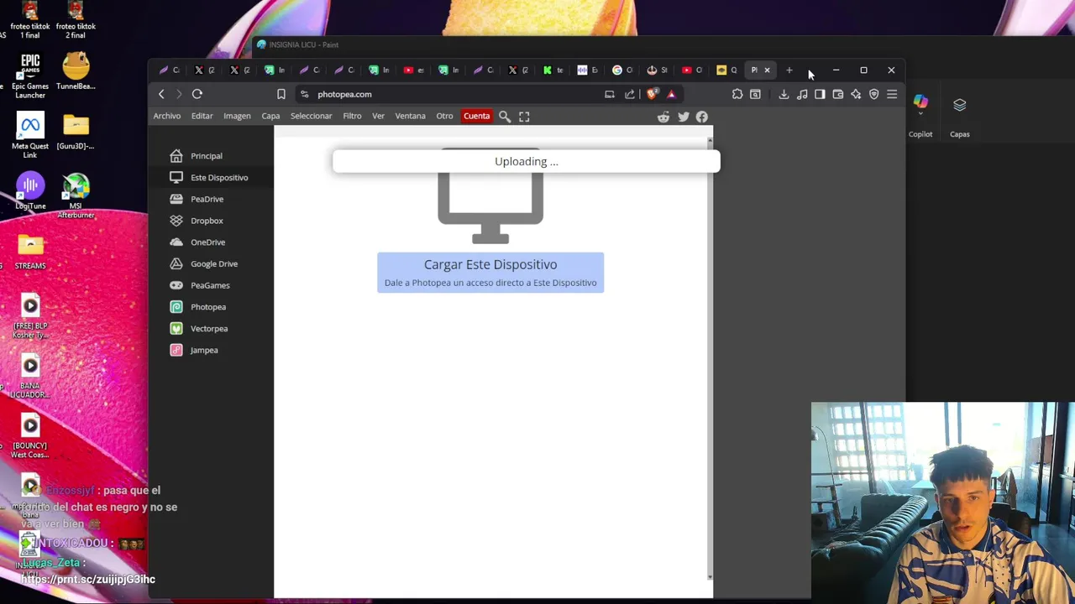Switch to the YouTube browser tab labeled 'es'
The height and width of the screenshot is (604, 1075).
(414, 70)
